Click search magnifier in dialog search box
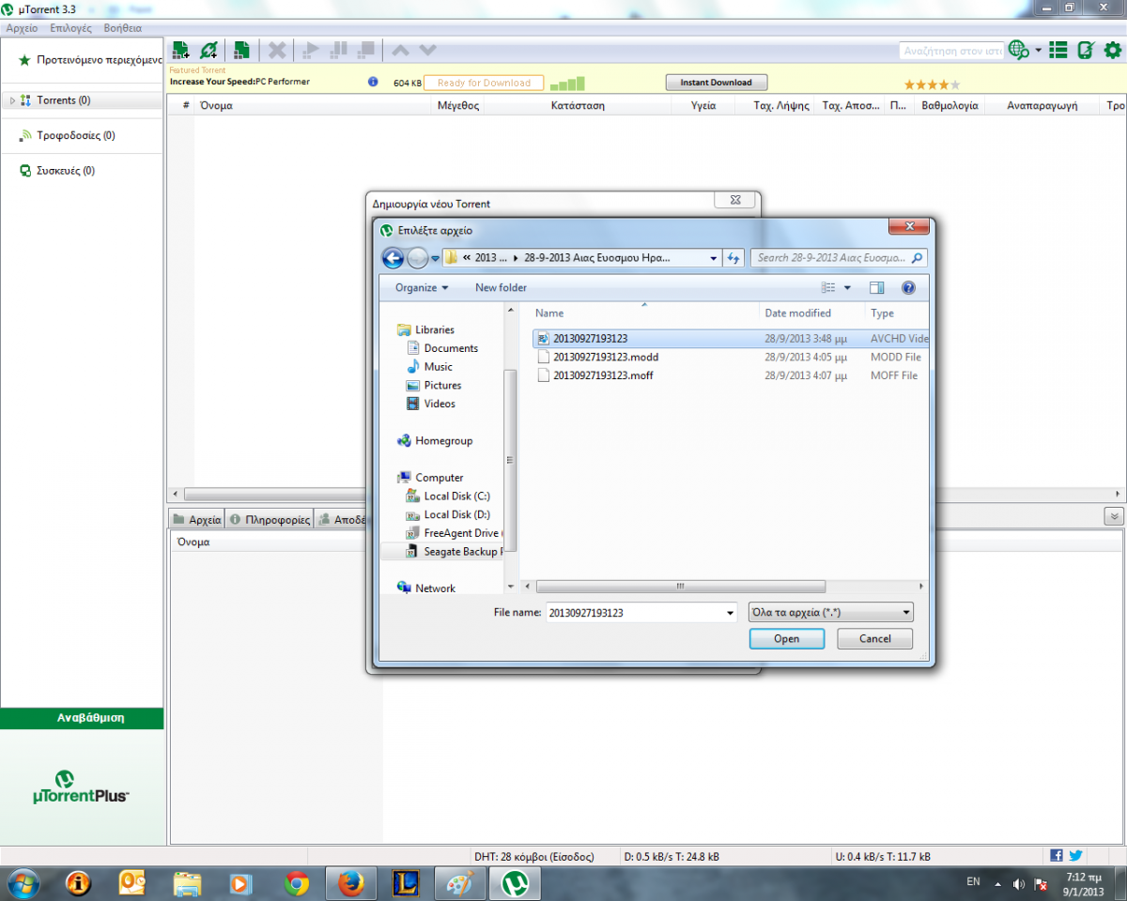This screenshot has width=1127, height=901. [x=917, y=257]
